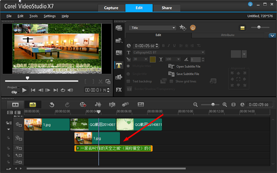
Task: Click Save Subtitle File button
Action: tap(184, 74)
